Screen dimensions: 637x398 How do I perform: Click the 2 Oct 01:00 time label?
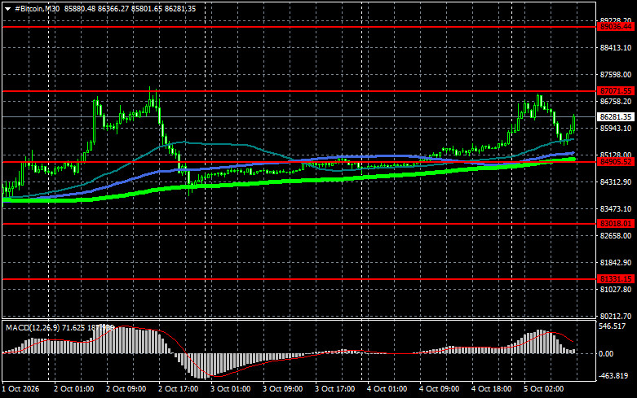tap(74, 389)
